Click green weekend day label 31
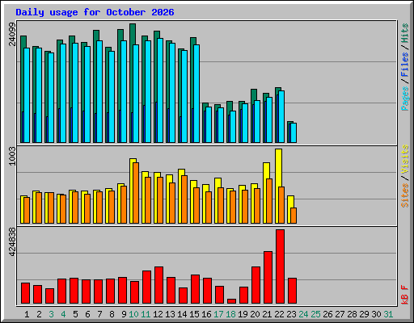 388,314
